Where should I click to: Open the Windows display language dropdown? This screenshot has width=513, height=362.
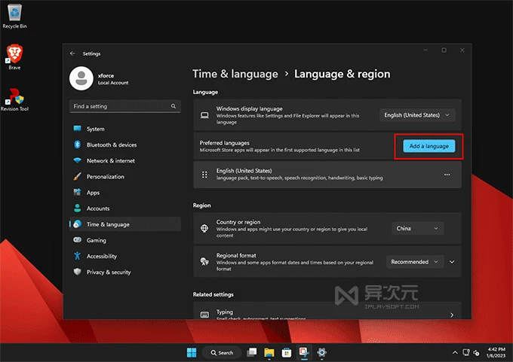pos(417,115)
